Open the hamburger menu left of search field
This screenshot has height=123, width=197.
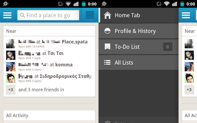7,15
